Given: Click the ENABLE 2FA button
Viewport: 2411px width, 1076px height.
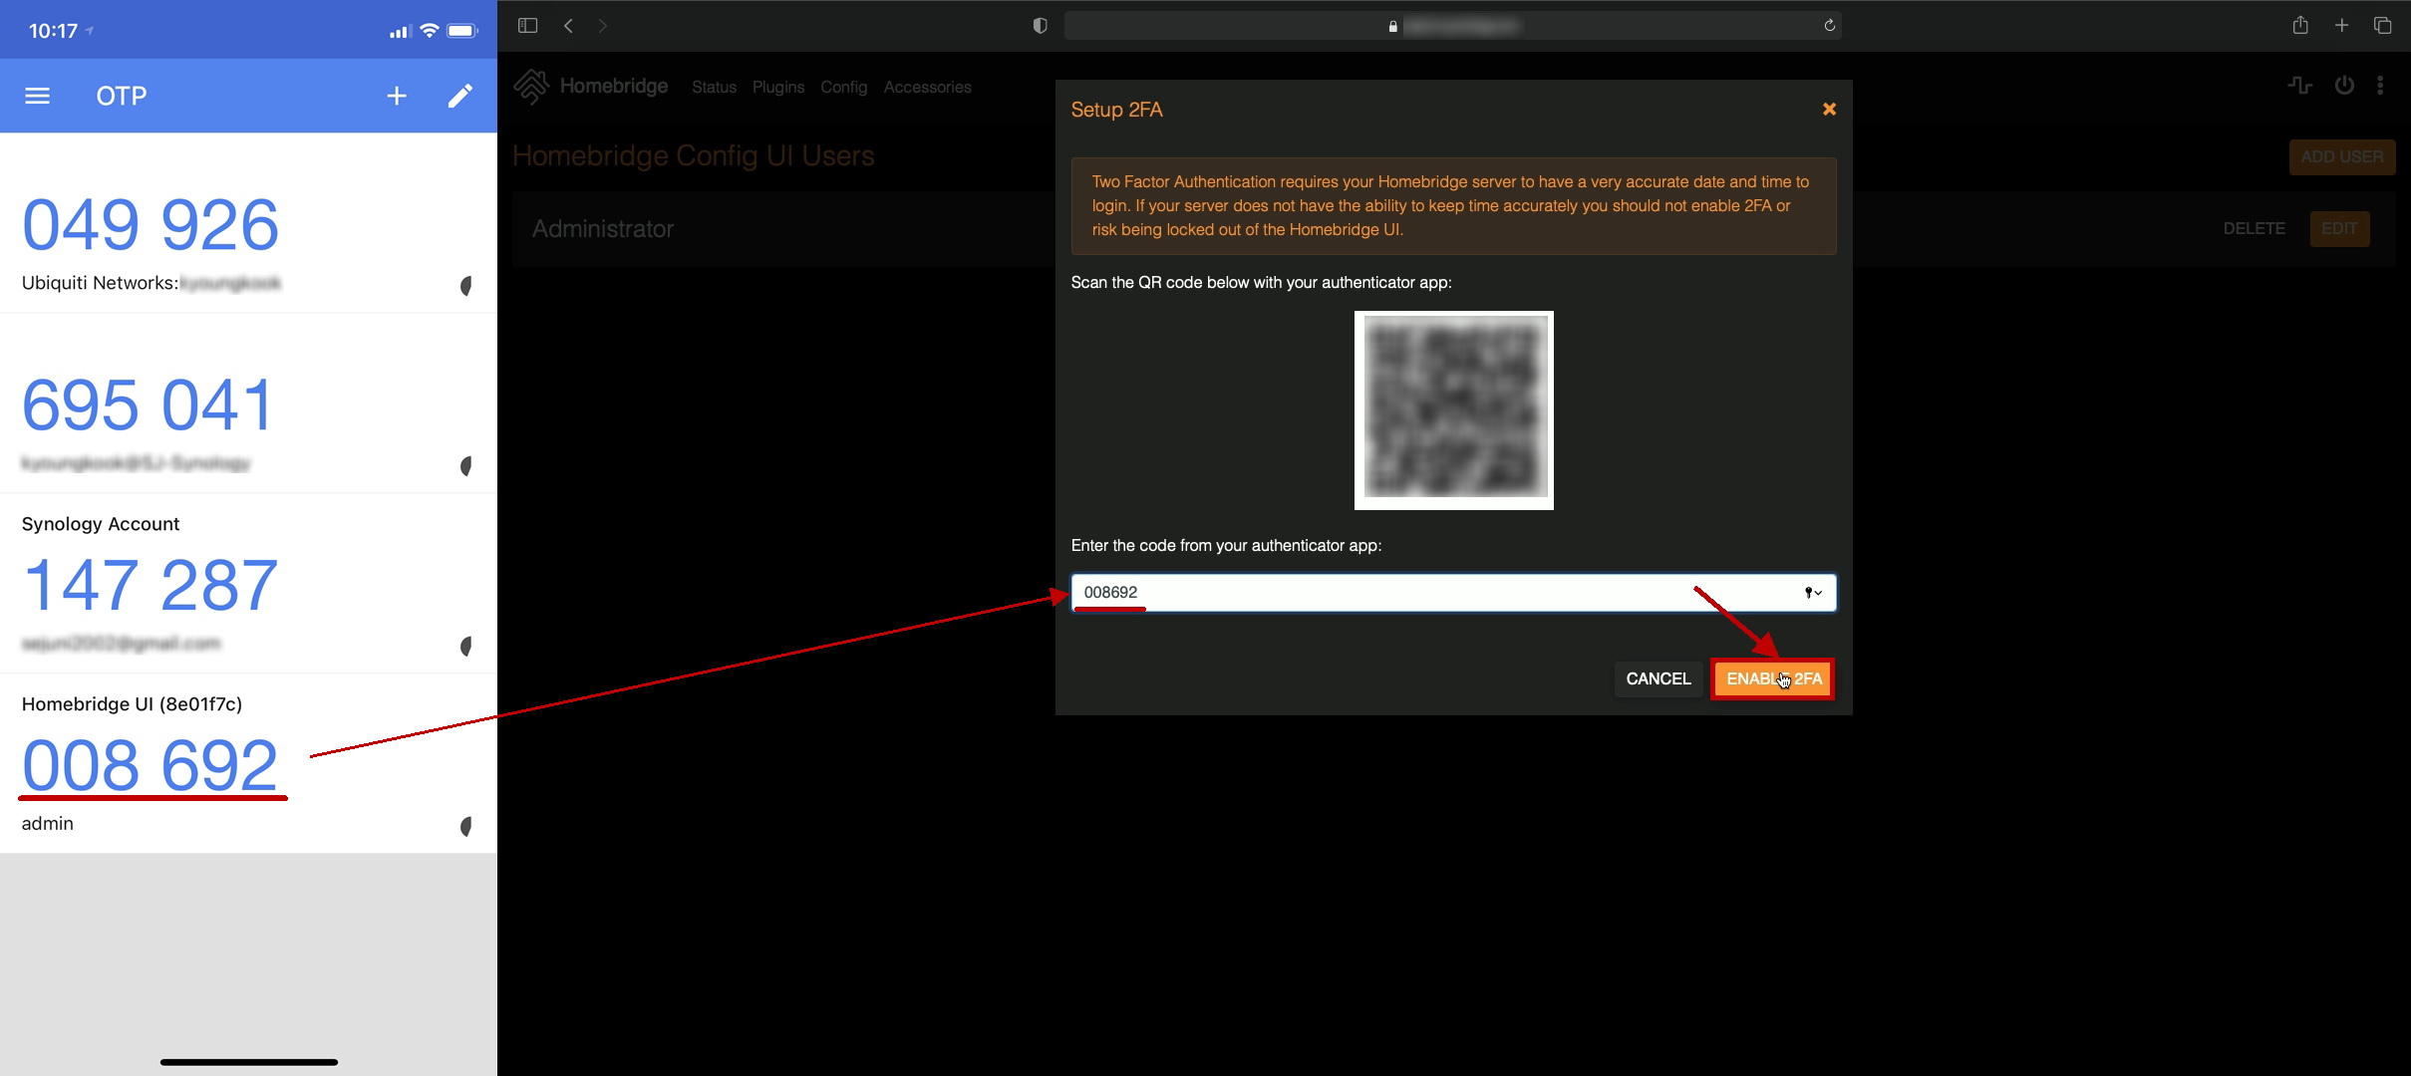Looking at the screenshot, I should [x=1773, y=679].
